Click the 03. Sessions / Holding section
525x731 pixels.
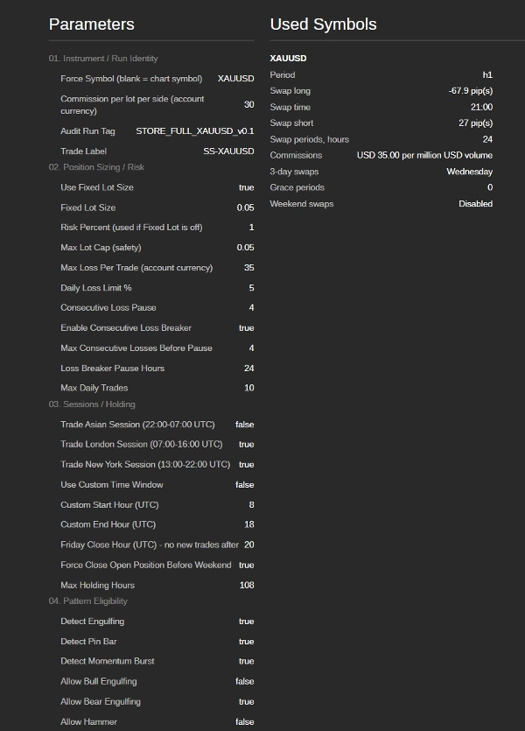[x=92, y=404]
